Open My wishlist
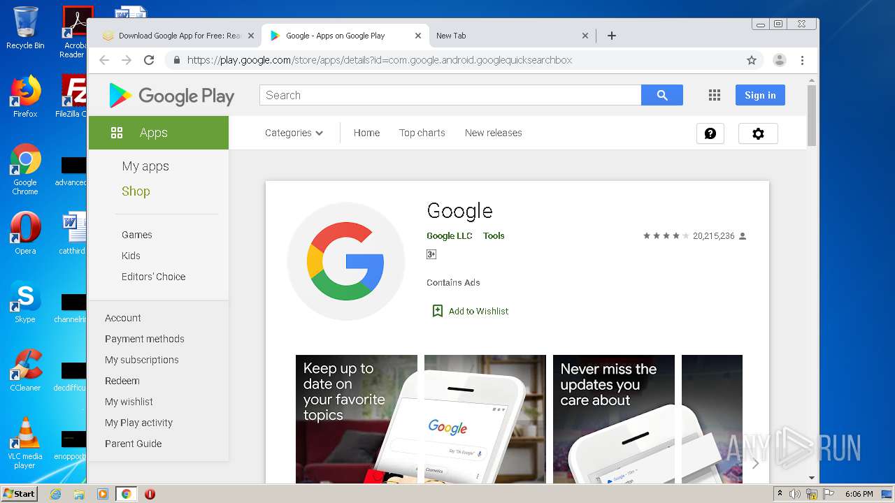This screenshot has height=503, width=895. coord(129,402)
